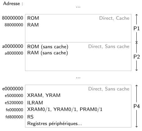Viewport: 142px width, 131px height.
Task: Click the ILRAM entry
Action: (35, 103)
